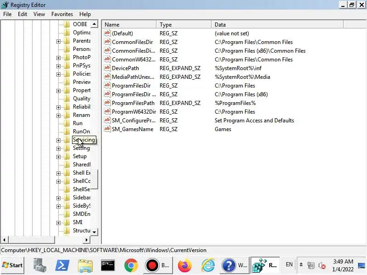
Task: Select the SM_ConfigurePr... value name
Action: tap(133, 120)
